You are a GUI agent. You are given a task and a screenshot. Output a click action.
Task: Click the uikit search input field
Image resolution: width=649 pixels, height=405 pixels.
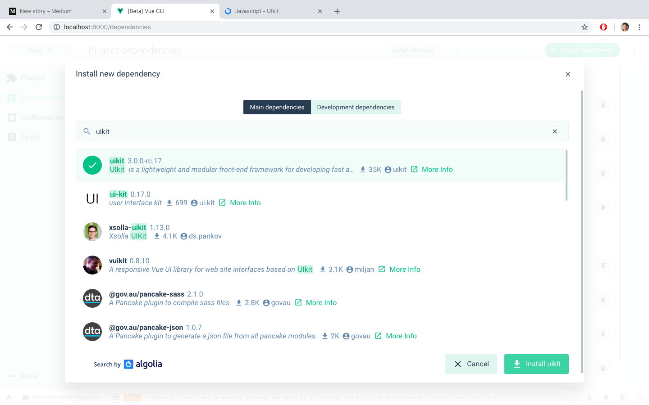point(322,131)
